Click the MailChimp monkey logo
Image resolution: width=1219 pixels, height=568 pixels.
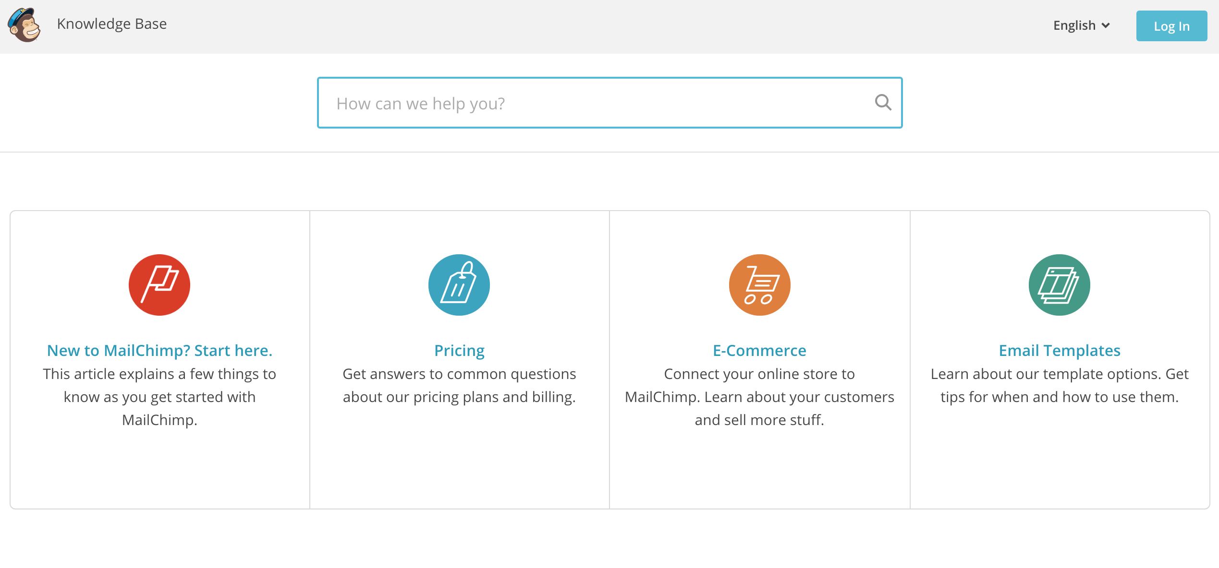pos(24,25)
